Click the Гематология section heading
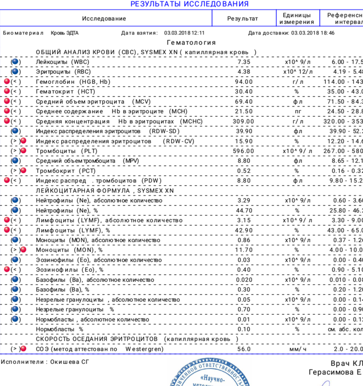363x386 pixels. pos(191,43)
